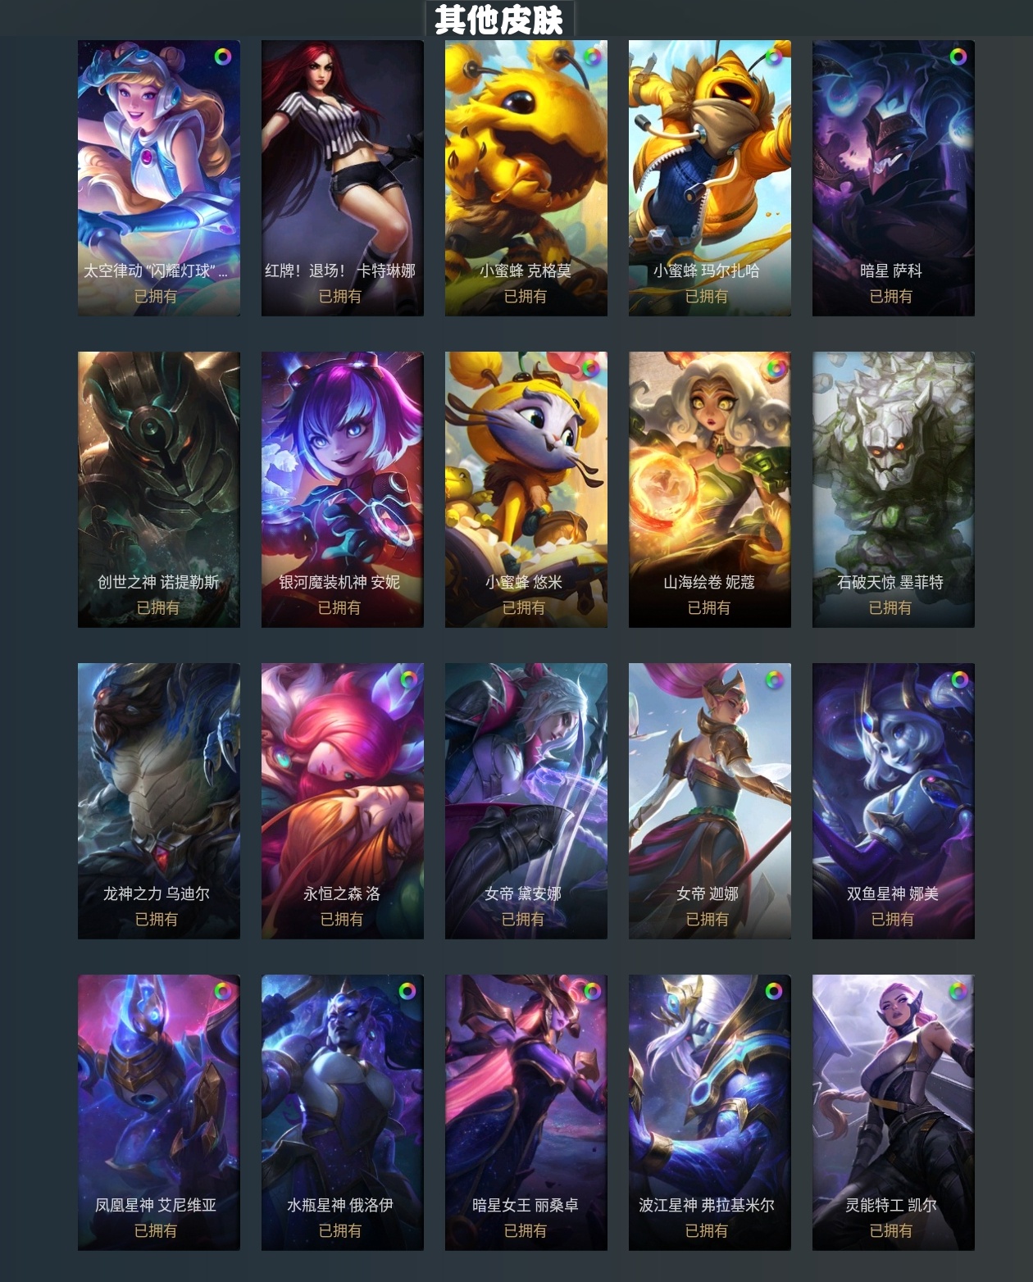The image size is (1033, 1282).
Task: Click chroma icon on 小蜜蜂 玛尔扎哈 card
Action: pos(774,57)
